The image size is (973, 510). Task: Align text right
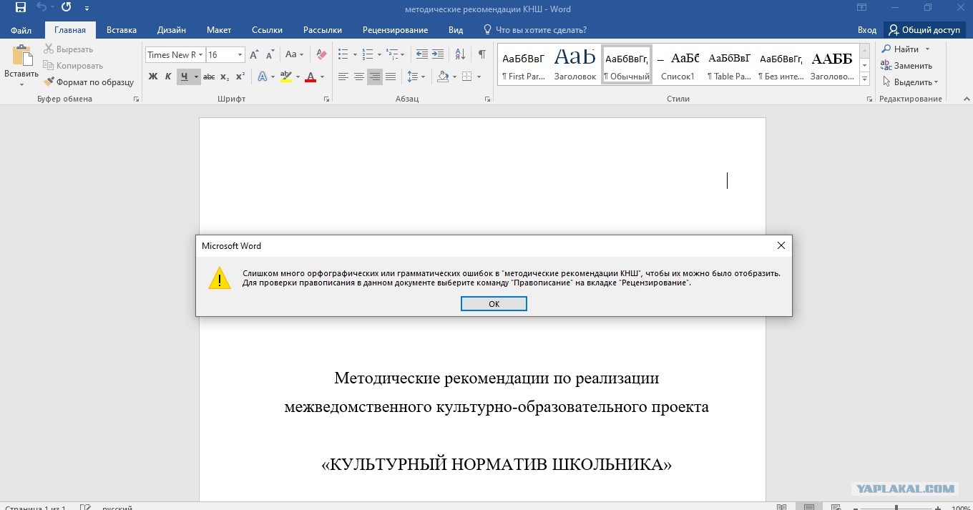click(x=375, y=77)
